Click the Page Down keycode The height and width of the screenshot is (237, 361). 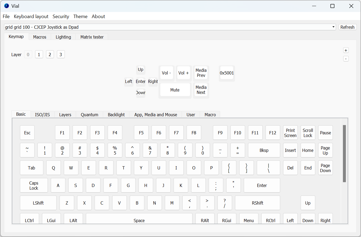(325, 168)
